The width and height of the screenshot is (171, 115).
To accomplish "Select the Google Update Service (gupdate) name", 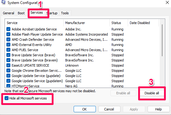I will (36, 76).
